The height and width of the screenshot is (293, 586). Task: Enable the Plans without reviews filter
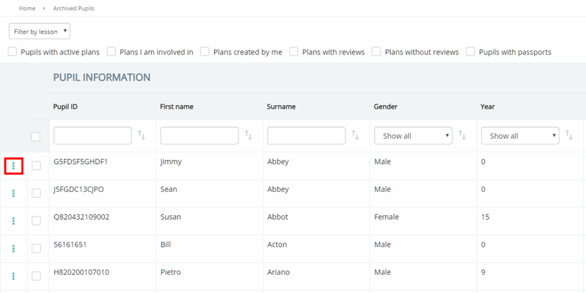[376, 52]
